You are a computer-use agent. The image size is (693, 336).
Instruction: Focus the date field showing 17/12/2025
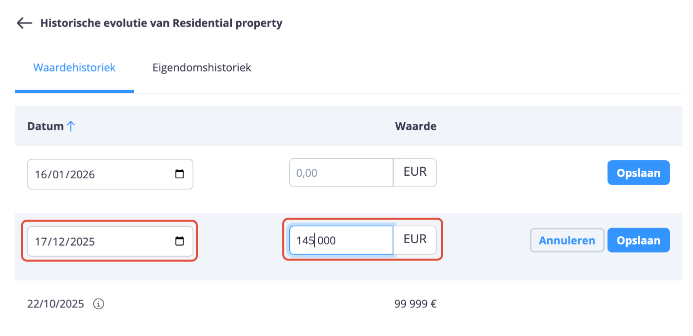(100, 242)
